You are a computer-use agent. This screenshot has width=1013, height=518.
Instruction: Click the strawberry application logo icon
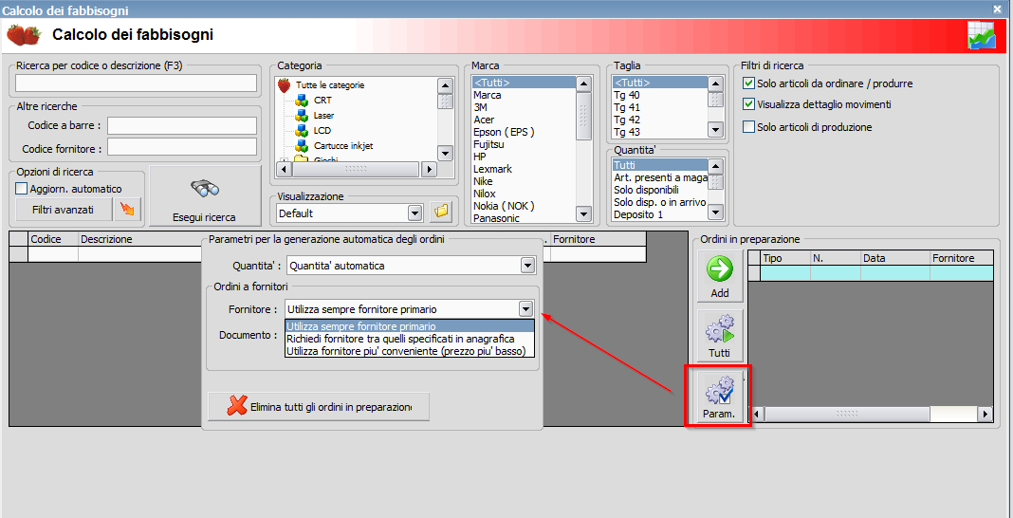[24, 34]
